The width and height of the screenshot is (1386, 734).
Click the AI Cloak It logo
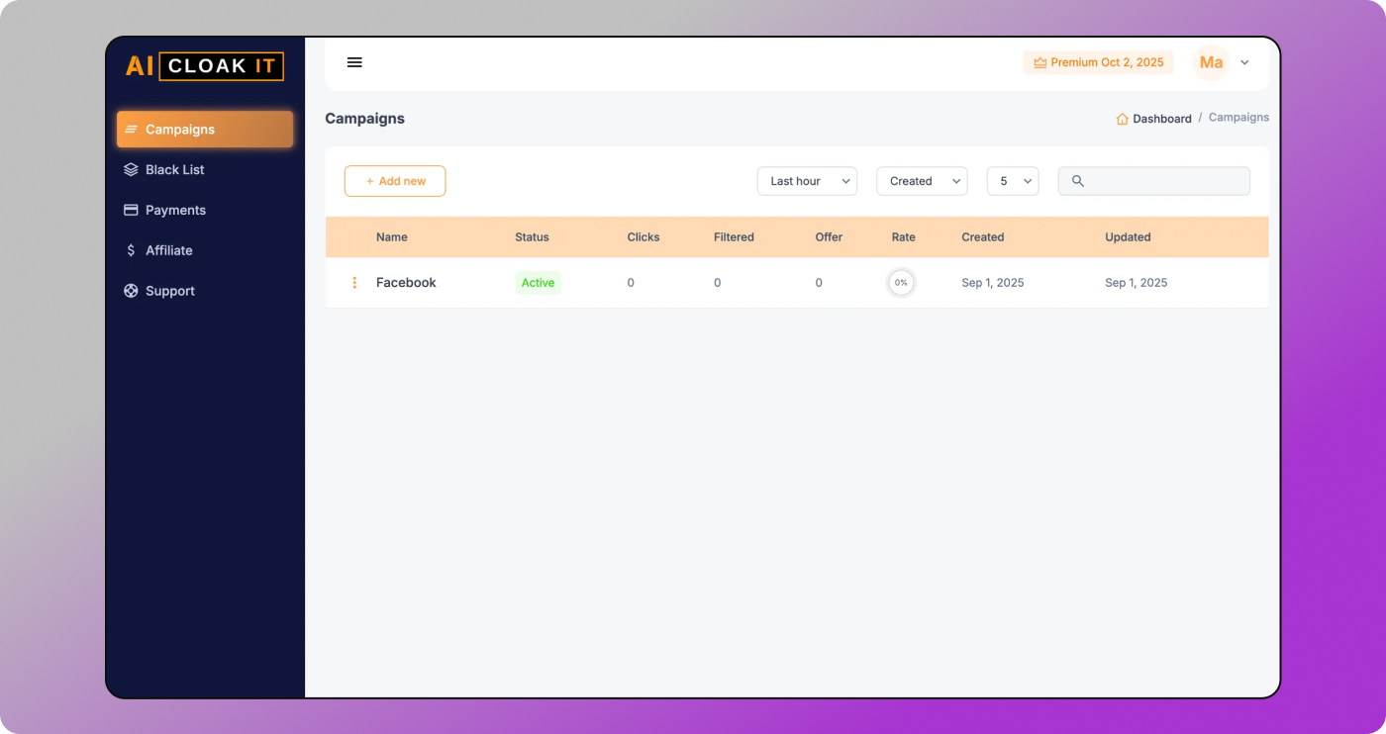[205, 66]
